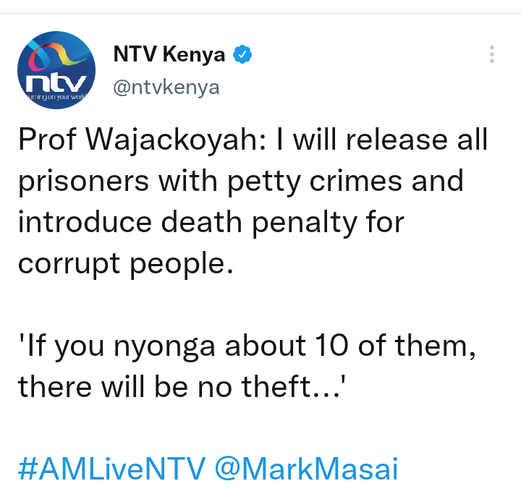Click the blue verified badge
The image size is (521, 494).
242,54
